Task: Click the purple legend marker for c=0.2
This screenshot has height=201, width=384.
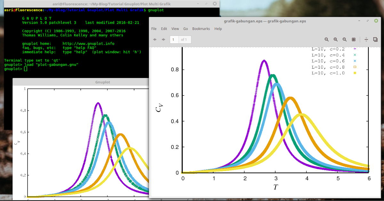Action: pos(355,49)
